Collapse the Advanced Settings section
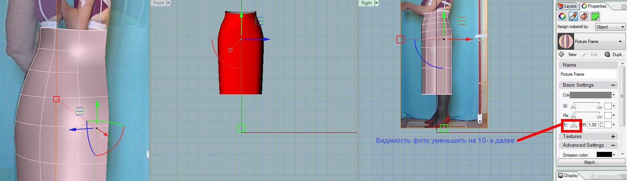 613,145
